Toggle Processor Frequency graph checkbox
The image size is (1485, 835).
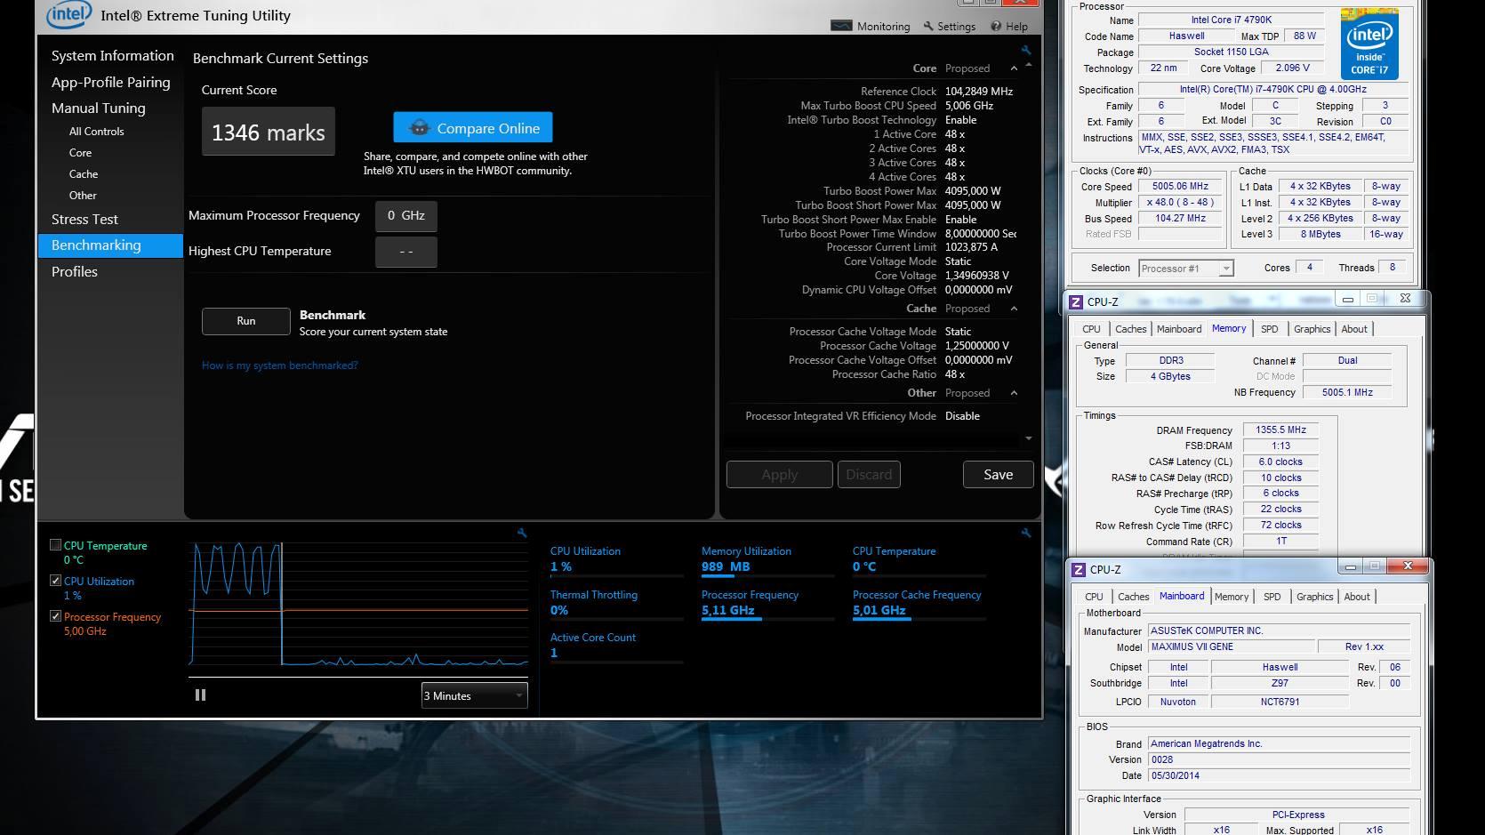tap(56, 615)
